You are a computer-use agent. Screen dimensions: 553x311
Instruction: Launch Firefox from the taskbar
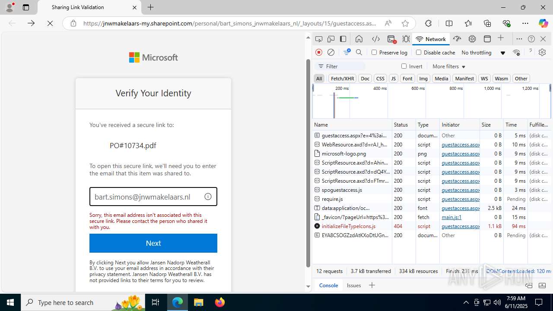click(x=219, y=302)
